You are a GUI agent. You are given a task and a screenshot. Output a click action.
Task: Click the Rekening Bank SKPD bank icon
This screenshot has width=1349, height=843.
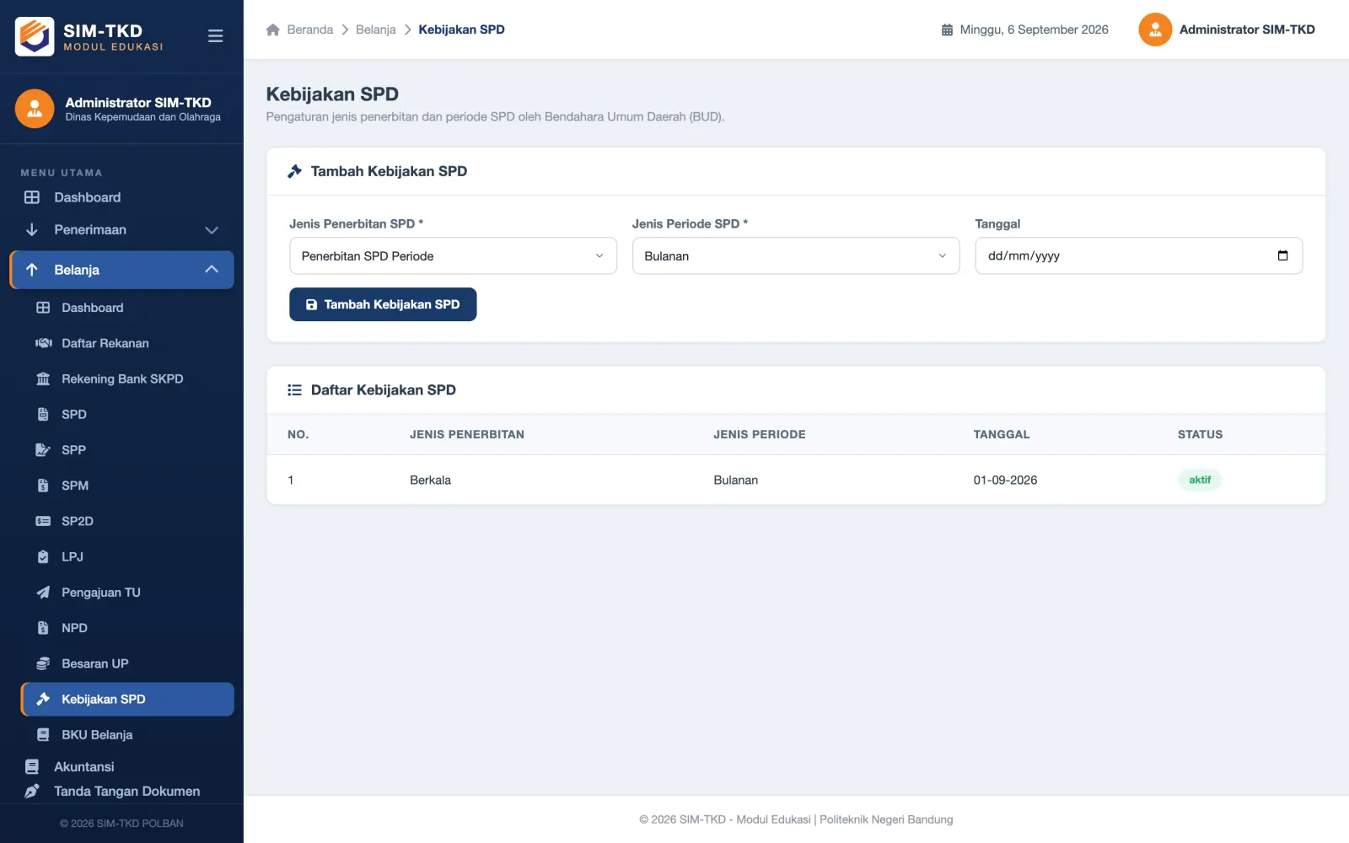[x=43, y=379]
